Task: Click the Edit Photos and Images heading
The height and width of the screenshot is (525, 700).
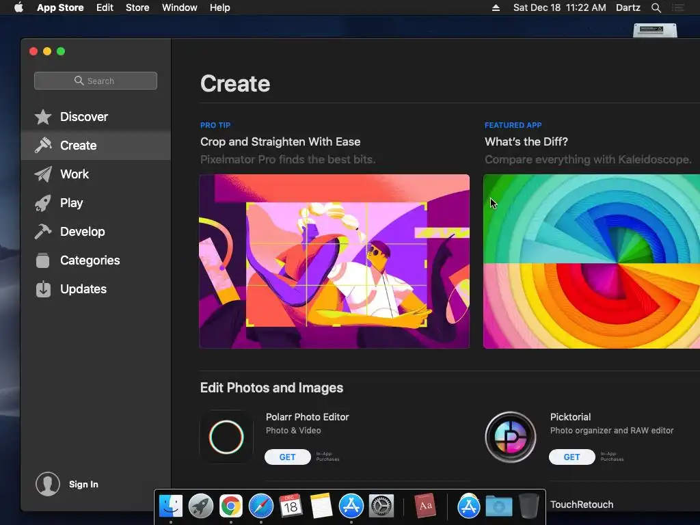Action: [271, 388]
